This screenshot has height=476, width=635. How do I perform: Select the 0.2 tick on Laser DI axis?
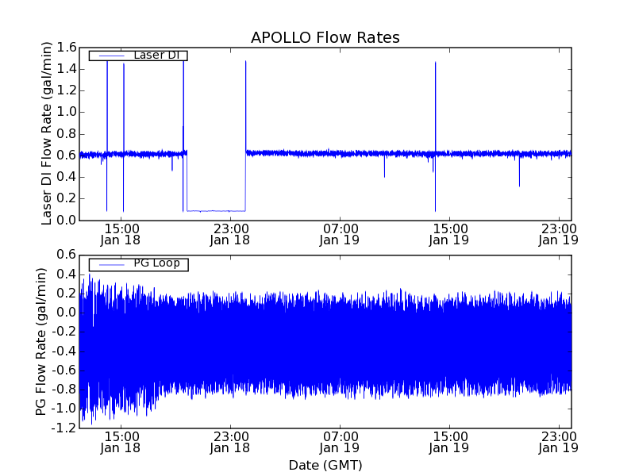67,199
